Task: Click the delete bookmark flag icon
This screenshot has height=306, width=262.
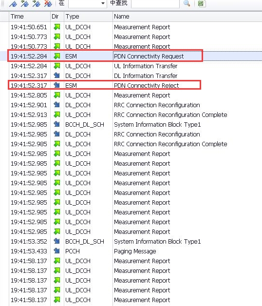Action: click(48, 4)
